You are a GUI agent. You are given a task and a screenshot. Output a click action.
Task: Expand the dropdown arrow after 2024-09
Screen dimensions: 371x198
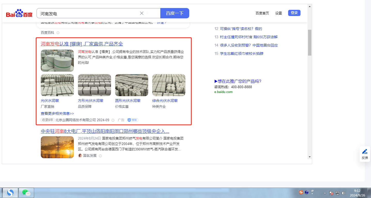point(113,120)
